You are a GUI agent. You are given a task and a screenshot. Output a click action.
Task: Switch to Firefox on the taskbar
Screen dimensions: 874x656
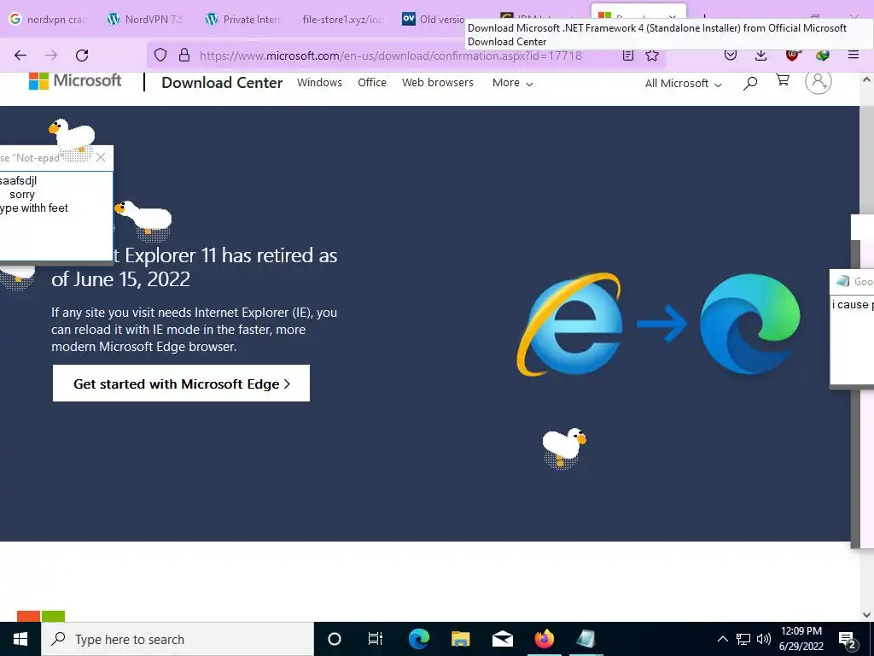coord(544,639)
